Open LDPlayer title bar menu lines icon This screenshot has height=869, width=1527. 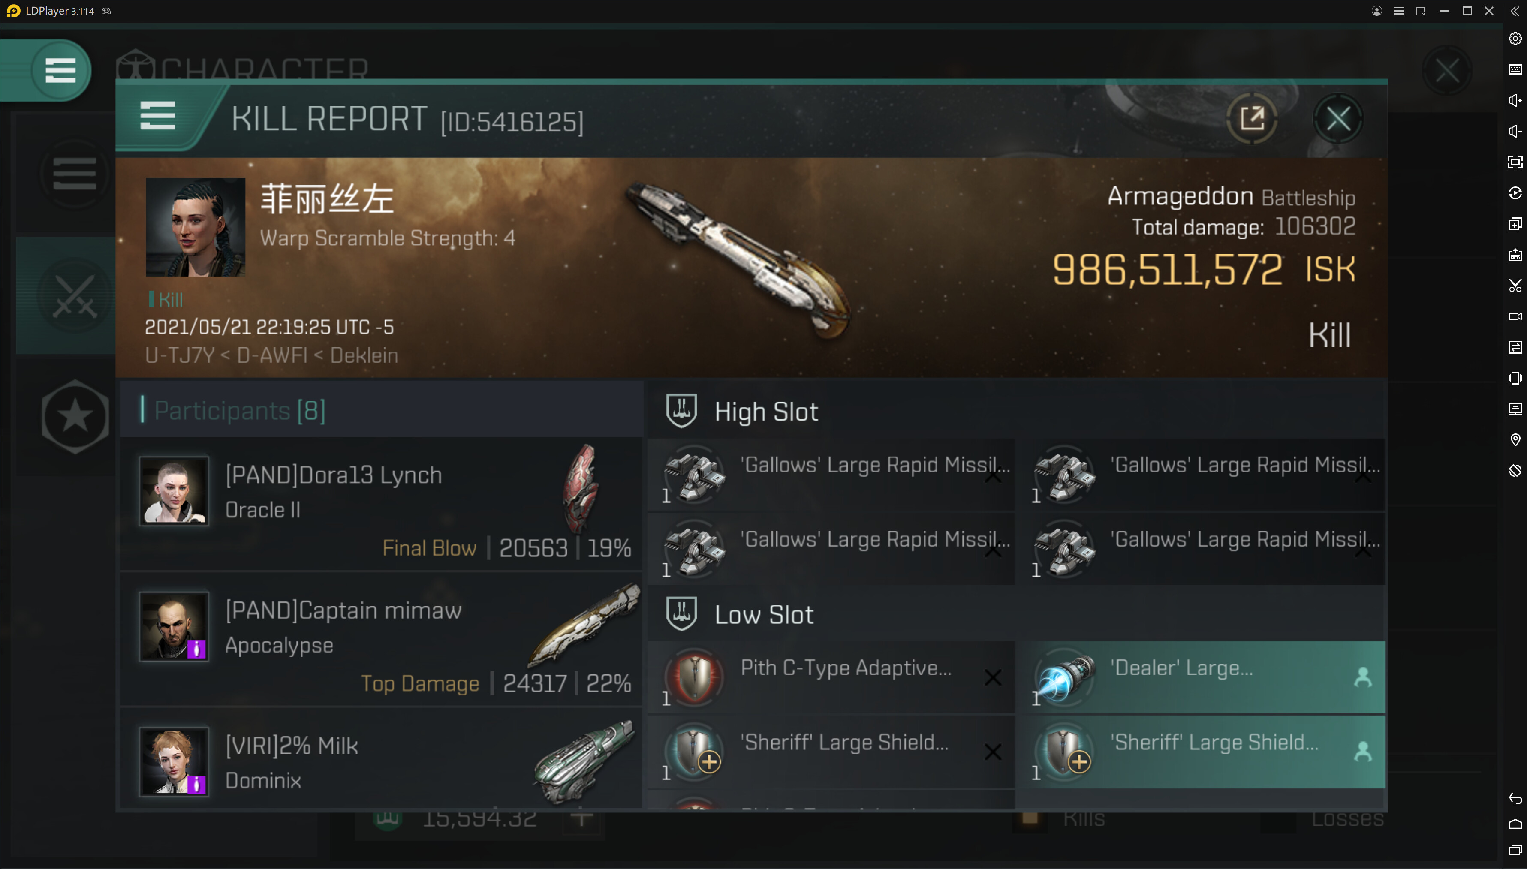coord(1399,11)
